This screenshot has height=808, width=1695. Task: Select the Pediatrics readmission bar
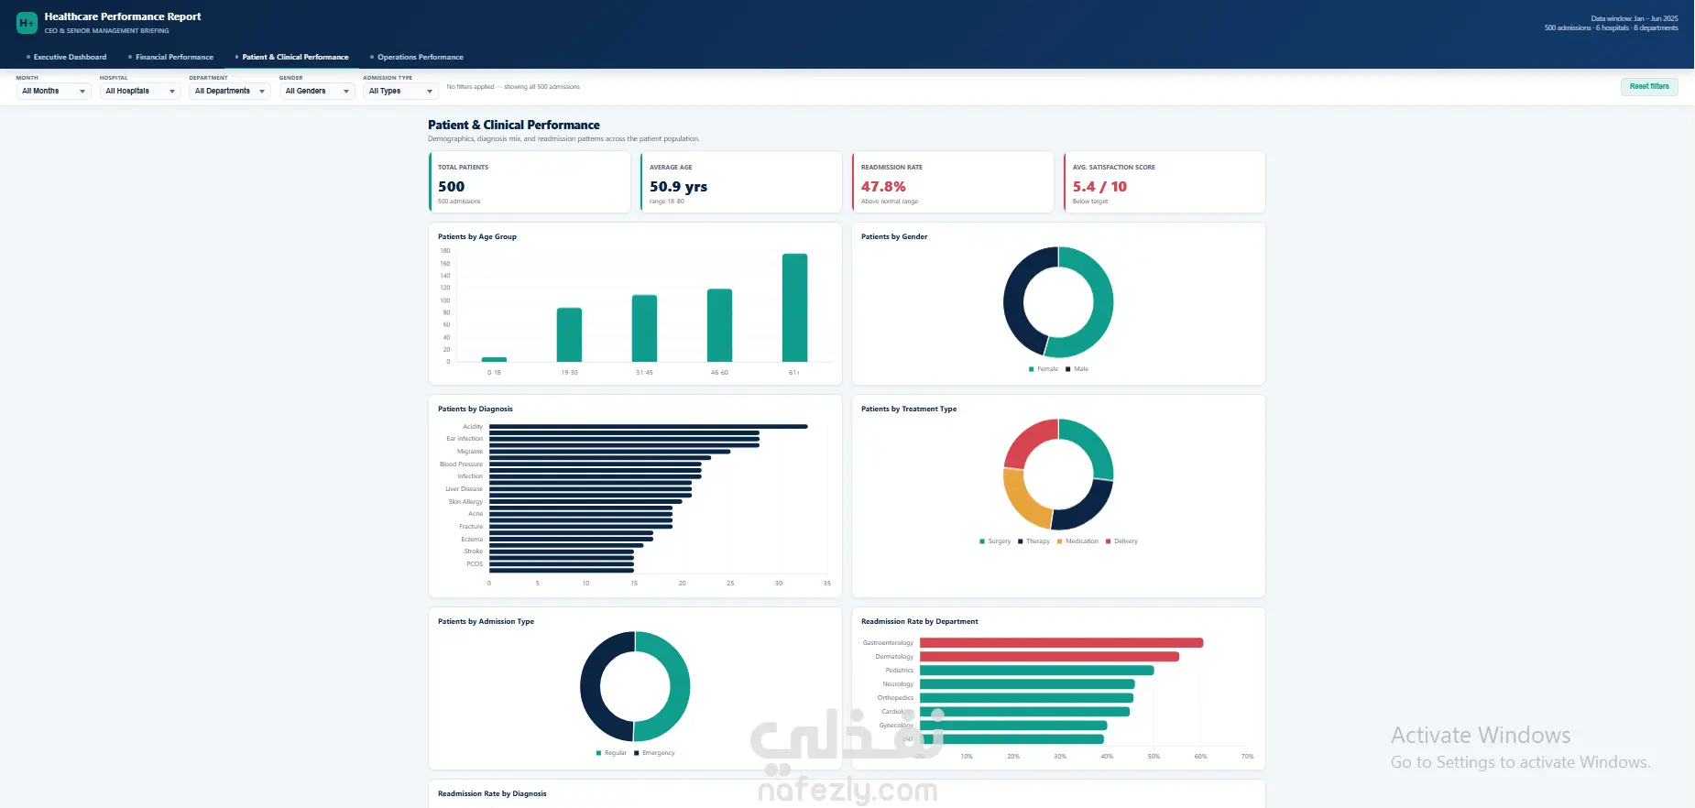(1036, 671)
